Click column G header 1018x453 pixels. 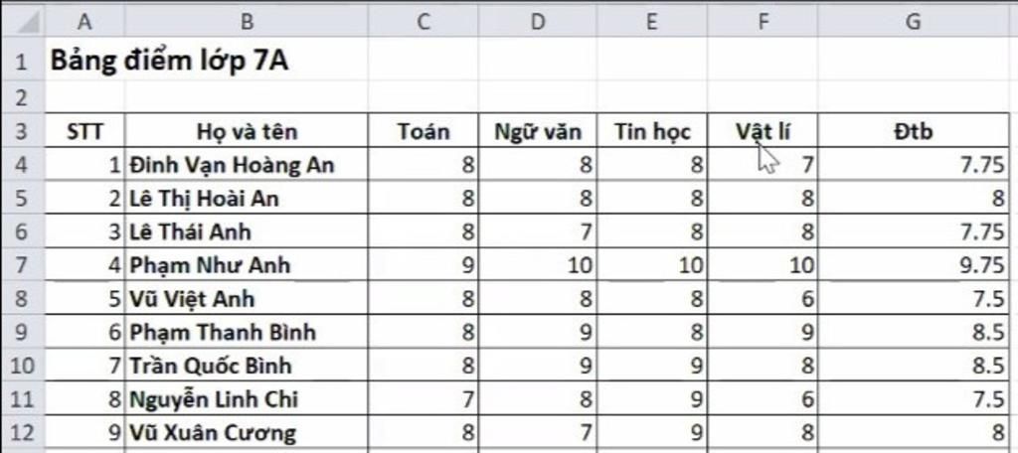(913, 22)
